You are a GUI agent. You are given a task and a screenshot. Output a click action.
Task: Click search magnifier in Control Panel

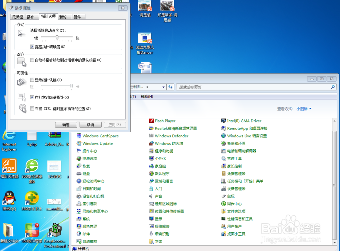[x=333, y=87]
